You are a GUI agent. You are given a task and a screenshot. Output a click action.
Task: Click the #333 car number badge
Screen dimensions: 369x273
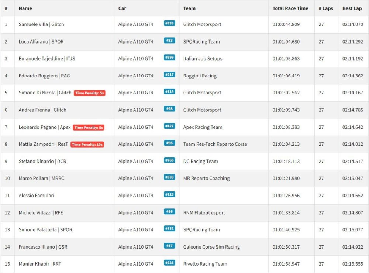click(169, 177)
